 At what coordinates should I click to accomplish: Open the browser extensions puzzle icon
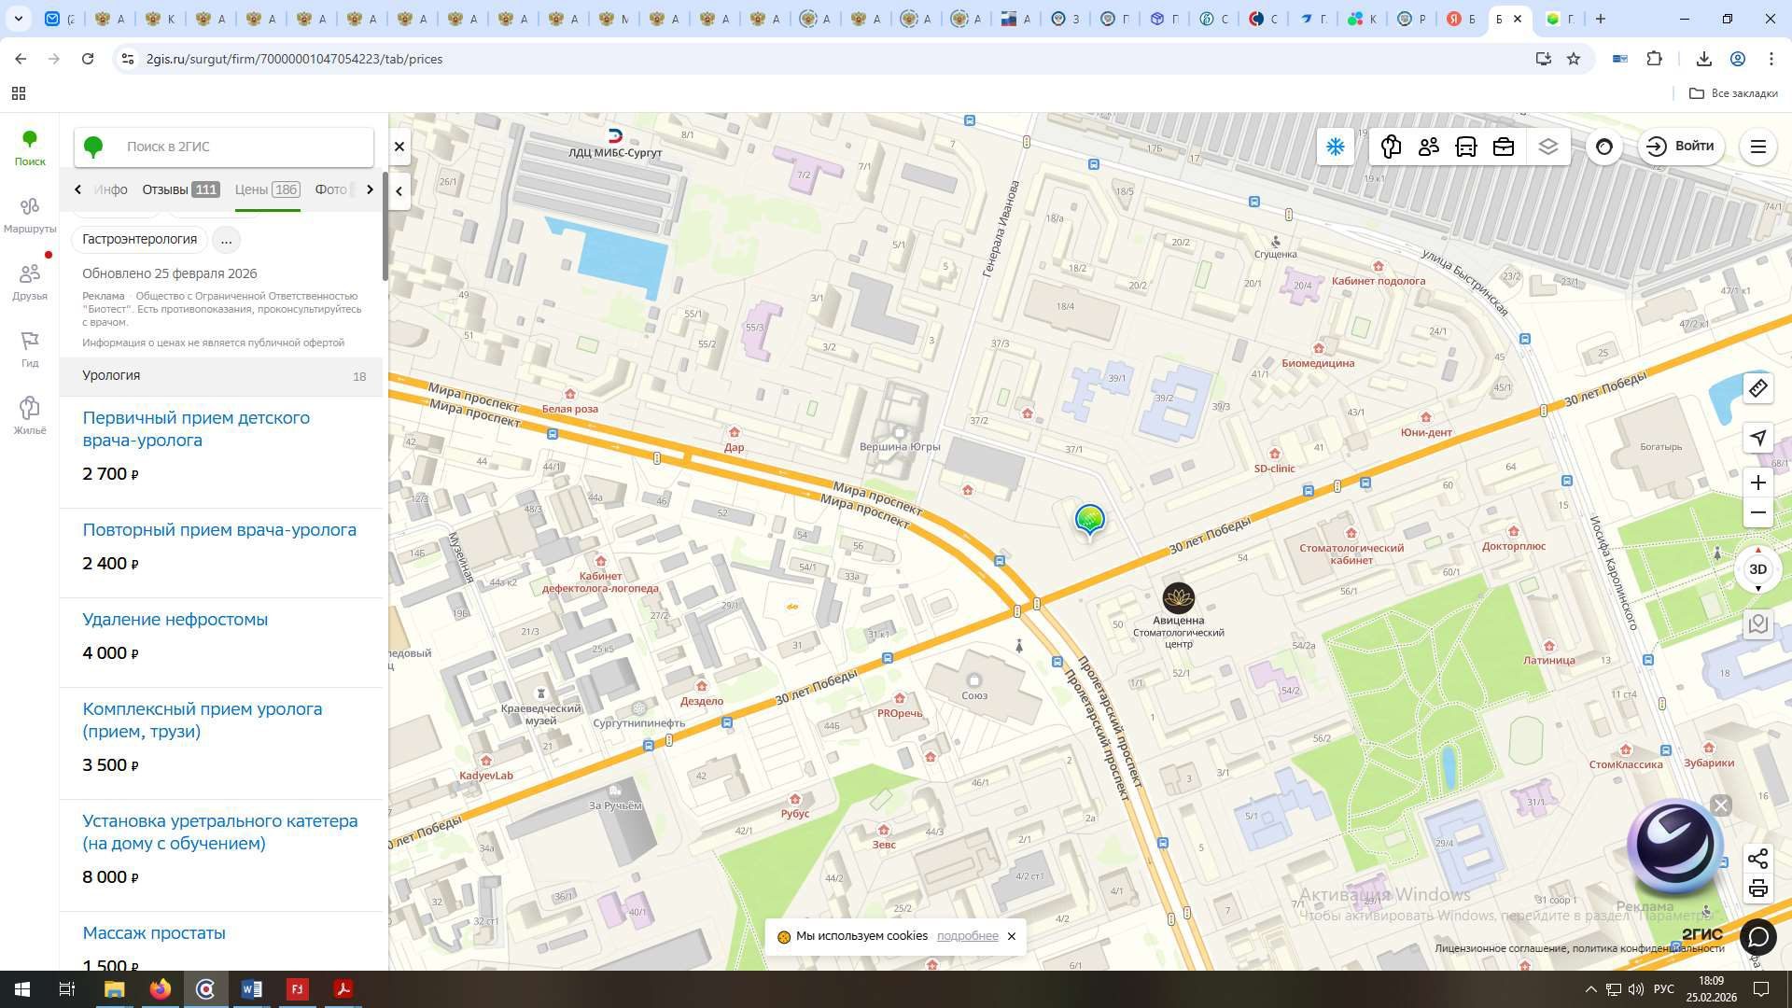[1655, 59]
